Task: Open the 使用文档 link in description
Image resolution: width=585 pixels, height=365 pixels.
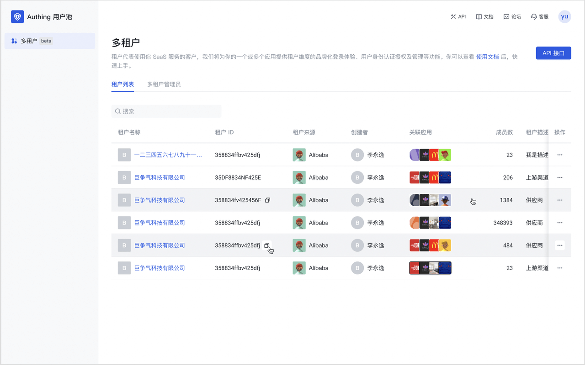Action: pyautogui.click(x=487, y=57)
